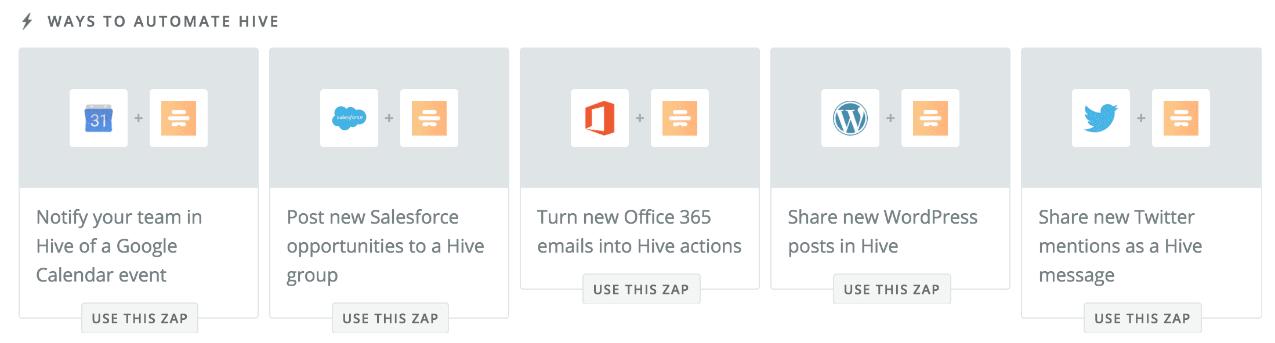
Task: Click the Ways to Automate Hive heading
Action: click(x=164, y=21)
